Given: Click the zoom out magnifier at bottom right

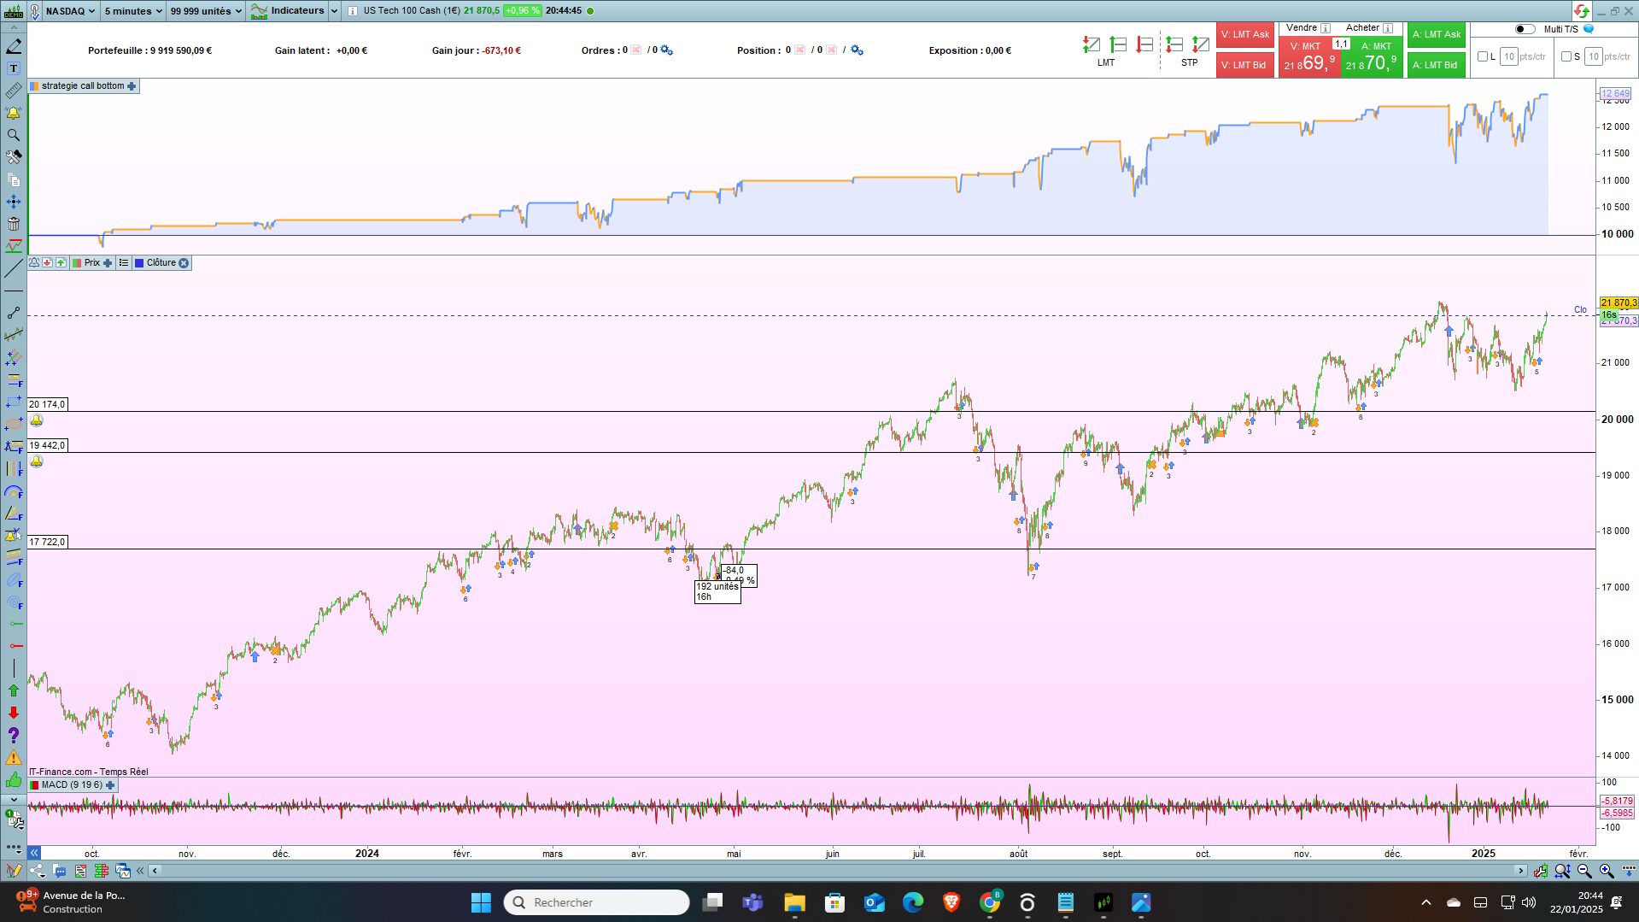Looking at the screenshot, I should [x=1584, y=871].
